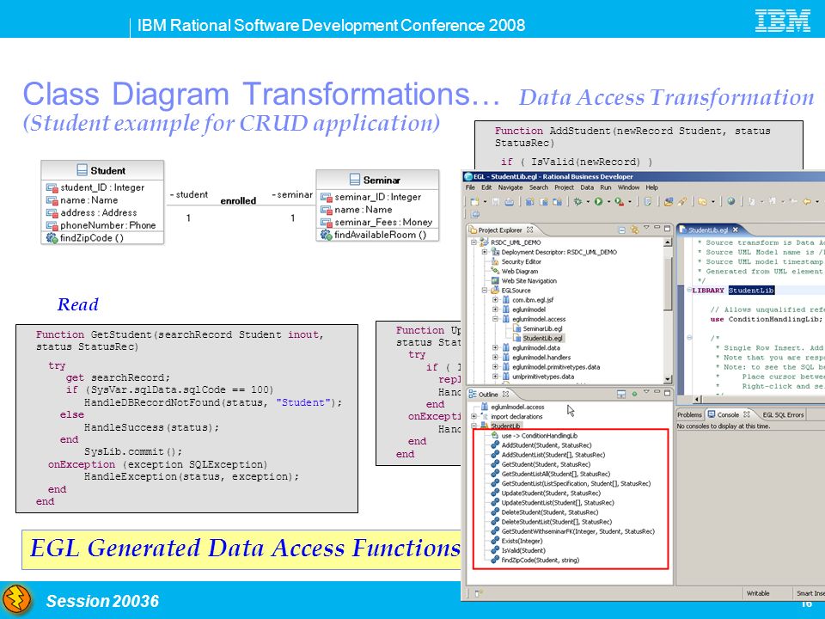Expand the com.ibm.egl.jsf package

(x=495, y=299)
